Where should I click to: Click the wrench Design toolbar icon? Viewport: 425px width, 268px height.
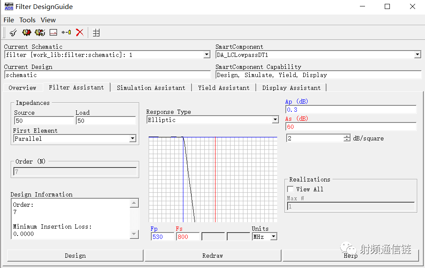tap(13, 33)
